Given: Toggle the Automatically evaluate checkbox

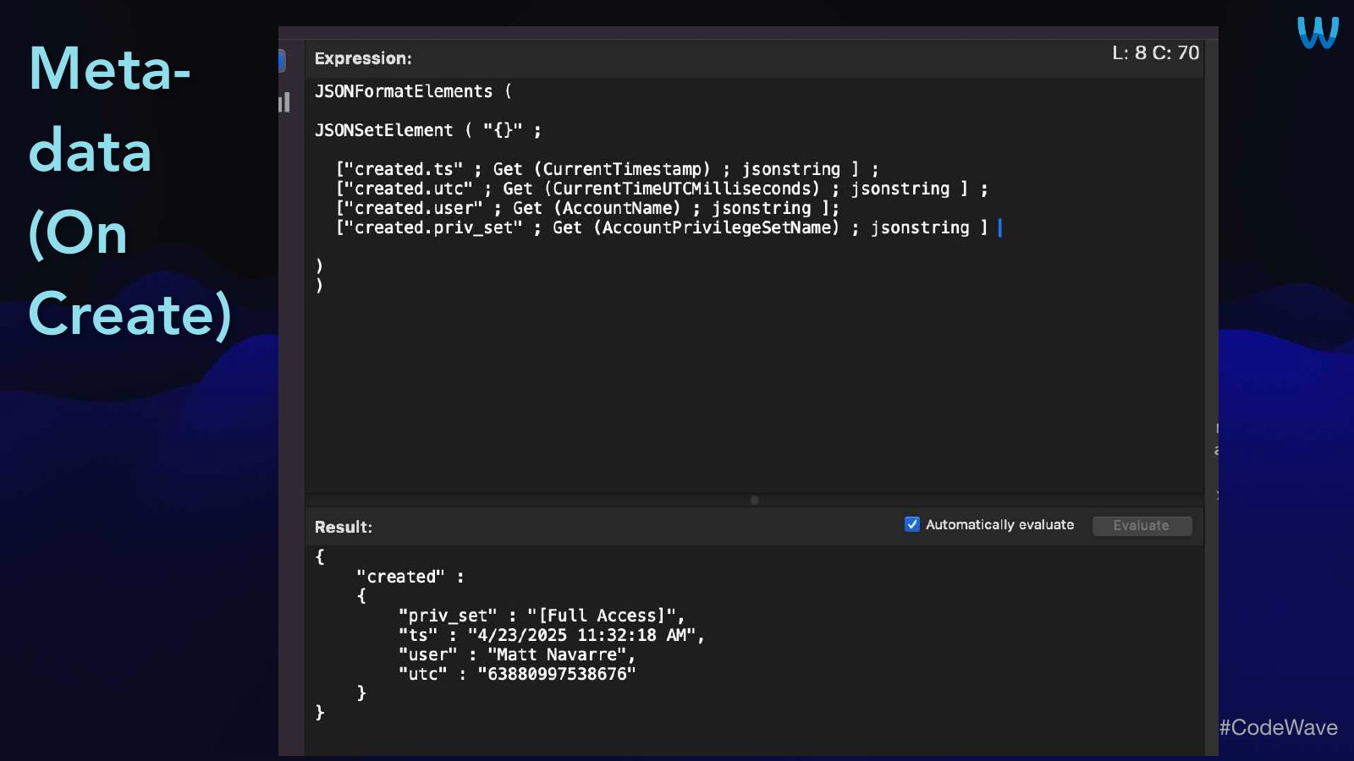Looking at the screenshot, I should 912,524.
